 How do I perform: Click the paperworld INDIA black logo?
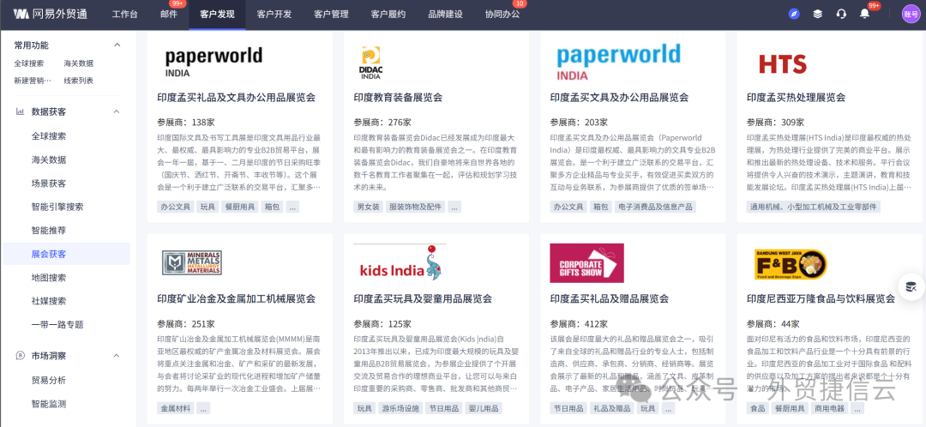pos(213,62)
